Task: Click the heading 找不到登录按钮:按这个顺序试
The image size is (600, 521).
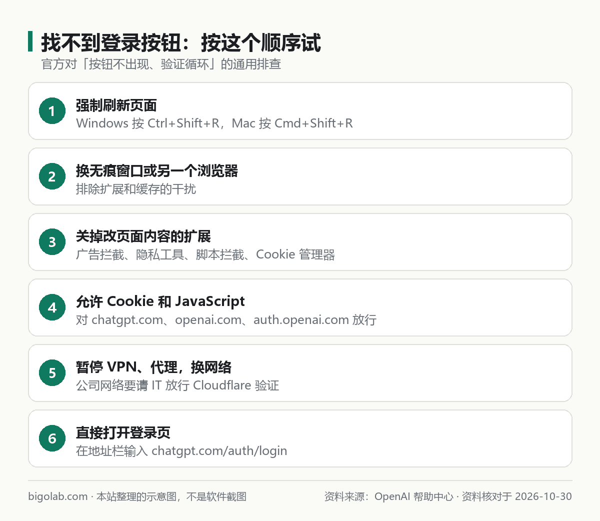Action: coord(181,43)
